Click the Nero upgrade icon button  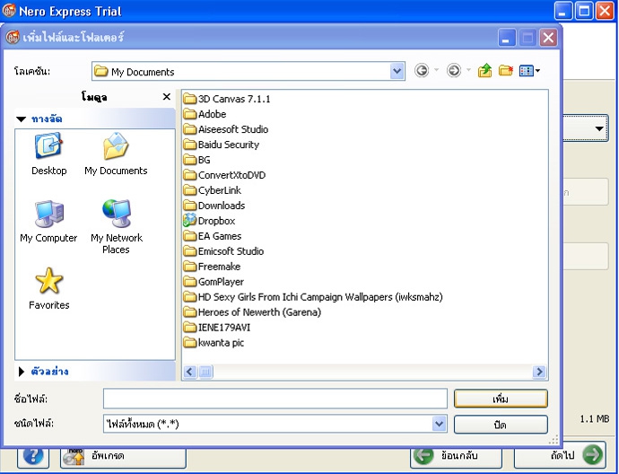point(123,456)
